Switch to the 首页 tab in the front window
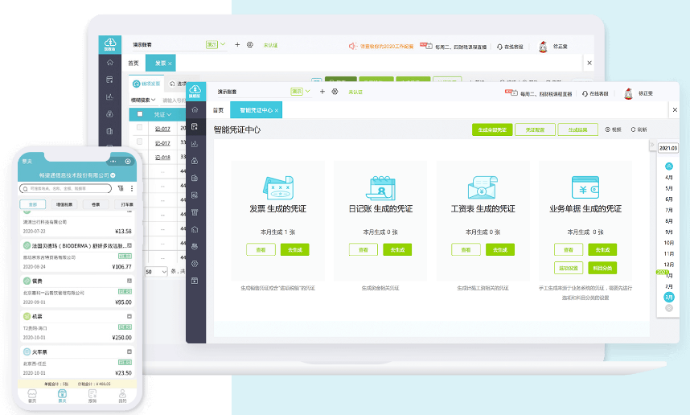Viewport: 690px width, 415px height. coord(218,110)
